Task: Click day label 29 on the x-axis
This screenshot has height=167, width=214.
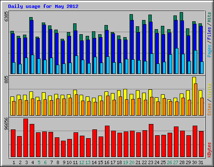Action: pyautogui.click(x=188, y=162)
